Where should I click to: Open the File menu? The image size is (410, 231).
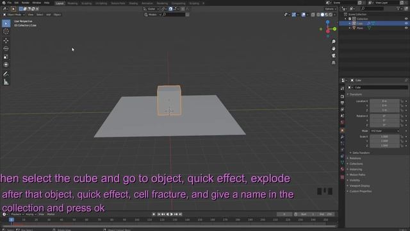(x=10, y=3)
